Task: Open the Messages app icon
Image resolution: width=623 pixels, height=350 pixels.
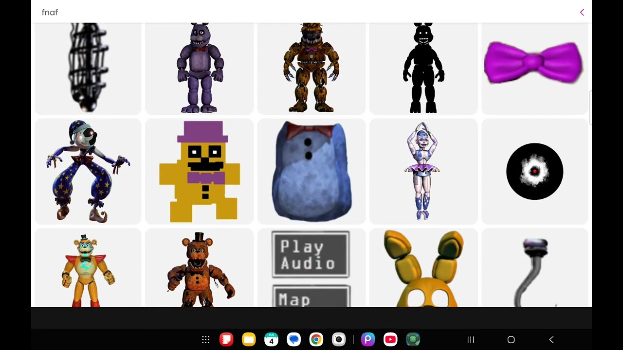Action: (293, 339)
